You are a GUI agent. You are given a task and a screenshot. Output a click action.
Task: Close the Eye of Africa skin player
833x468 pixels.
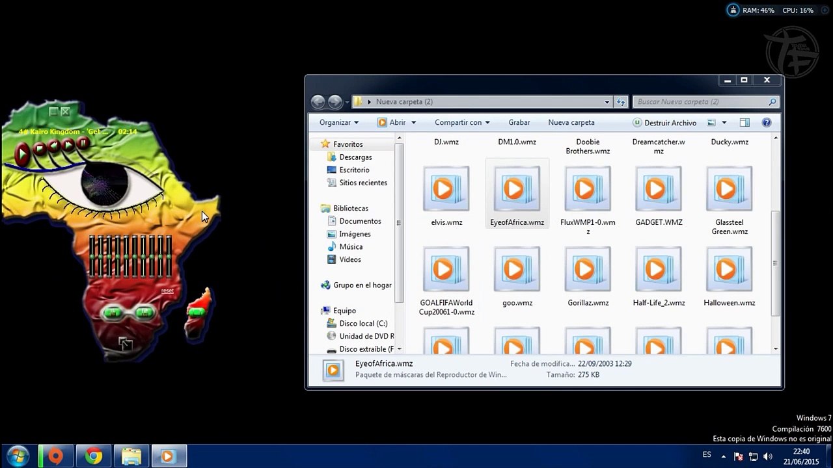(65, 111)
